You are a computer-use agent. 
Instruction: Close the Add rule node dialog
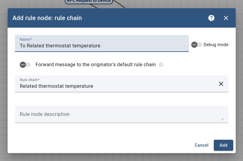pos(226,18)
